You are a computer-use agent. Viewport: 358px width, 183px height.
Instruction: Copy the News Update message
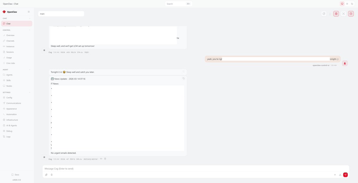tap(183, 79)
